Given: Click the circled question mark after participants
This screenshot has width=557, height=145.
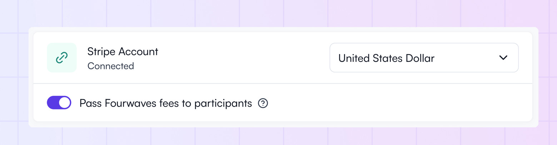Looking at the screenshot, I should coord(263,103).
